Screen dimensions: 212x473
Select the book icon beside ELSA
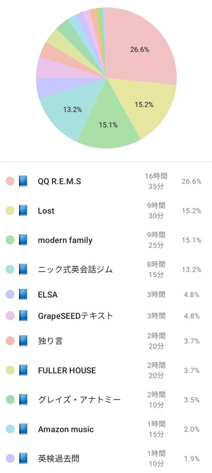(x=23, y=294)
